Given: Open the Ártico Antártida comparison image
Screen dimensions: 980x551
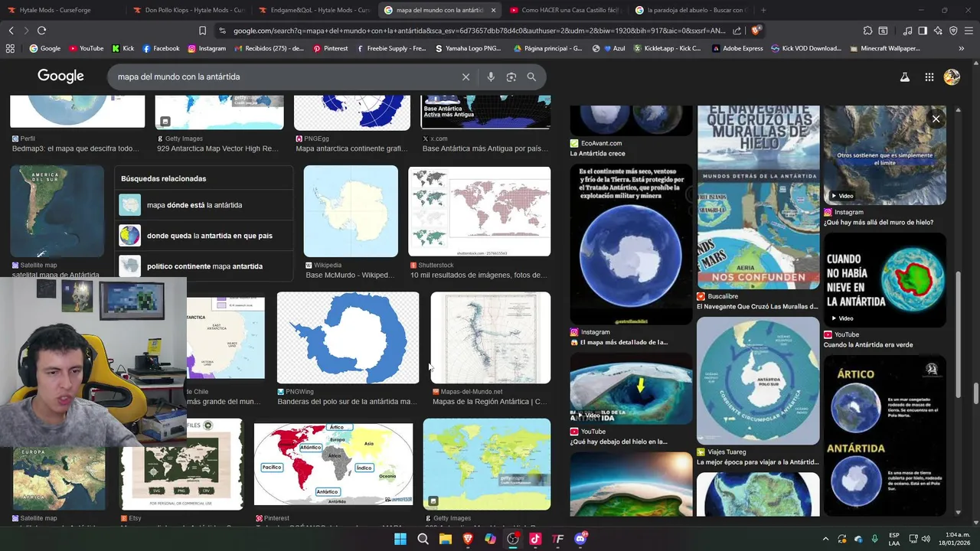Looking at the screenshot, I should (885, 435).
